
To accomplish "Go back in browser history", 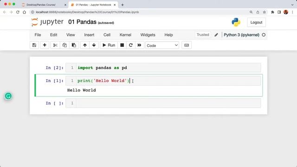I will [5, 12].
